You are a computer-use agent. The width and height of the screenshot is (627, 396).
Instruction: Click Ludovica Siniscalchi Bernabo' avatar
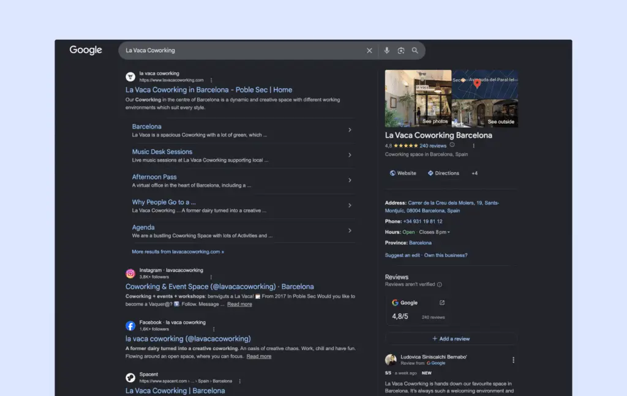click(391, 360)
